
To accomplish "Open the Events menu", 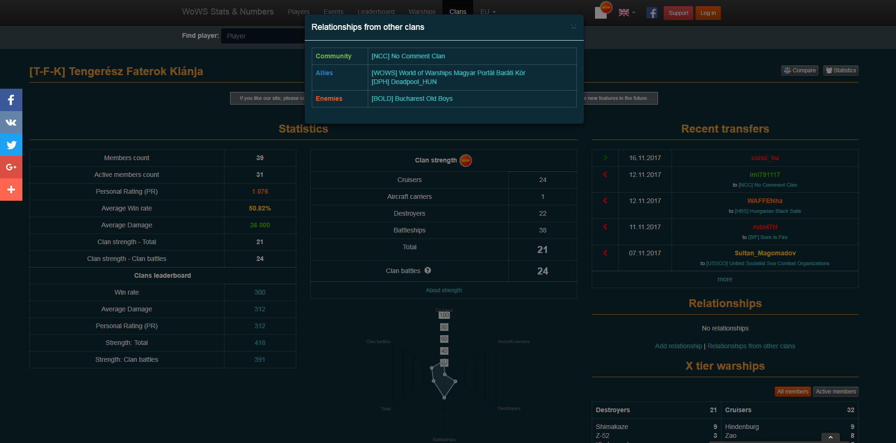I will coord(334,12).
